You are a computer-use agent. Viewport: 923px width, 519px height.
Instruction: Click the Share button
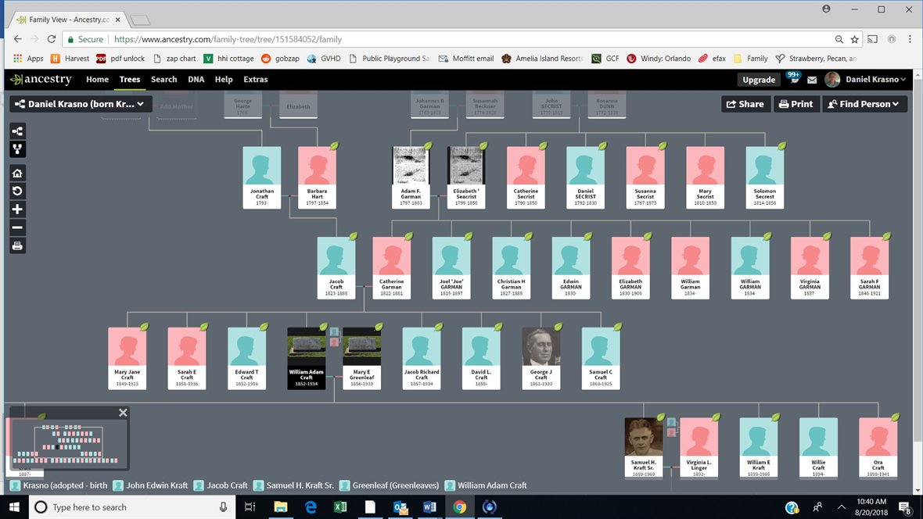click(x=745, y=104)
